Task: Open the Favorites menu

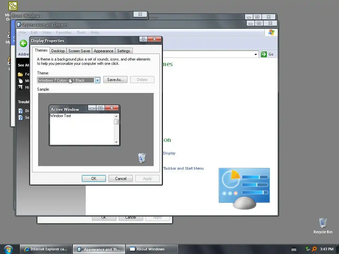Action: tap(64, 32)
